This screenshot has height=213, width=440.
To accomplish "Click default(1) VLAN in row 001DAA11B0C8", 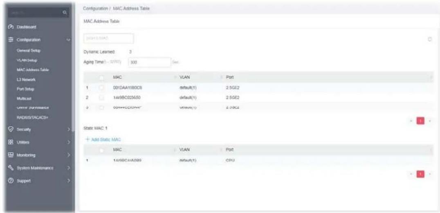I will point(188,87).
